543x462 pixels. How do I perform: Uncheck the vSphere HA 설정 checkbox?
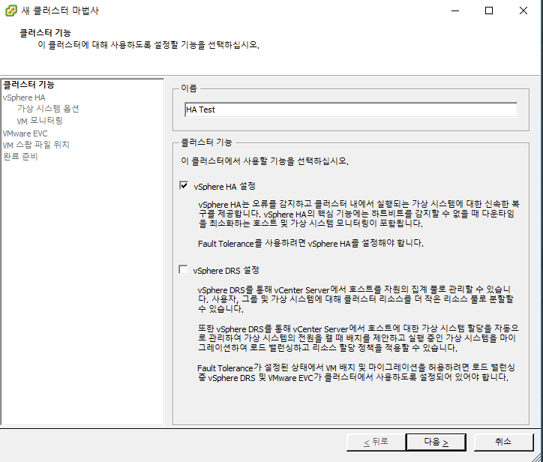tap(184, 185)
